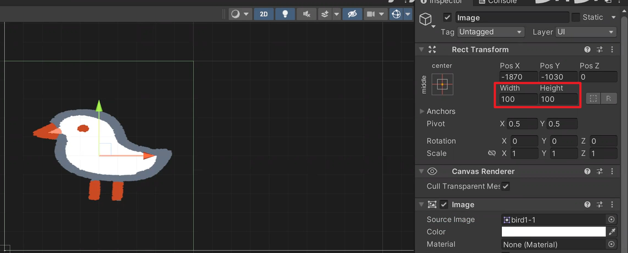Select the Color eyedropper tool
Viewport: 628px width, 253px height.
coord(612,232)
